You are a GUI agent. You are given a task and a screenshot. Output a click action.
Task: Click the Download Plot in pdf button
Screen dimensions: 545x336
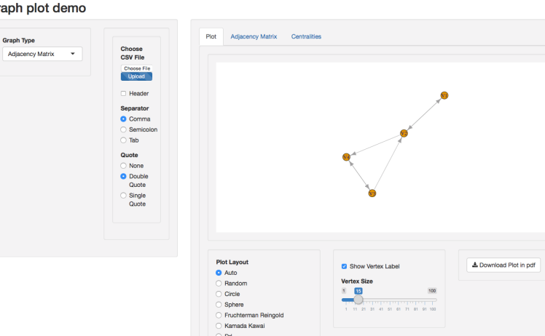click(503, 265)
